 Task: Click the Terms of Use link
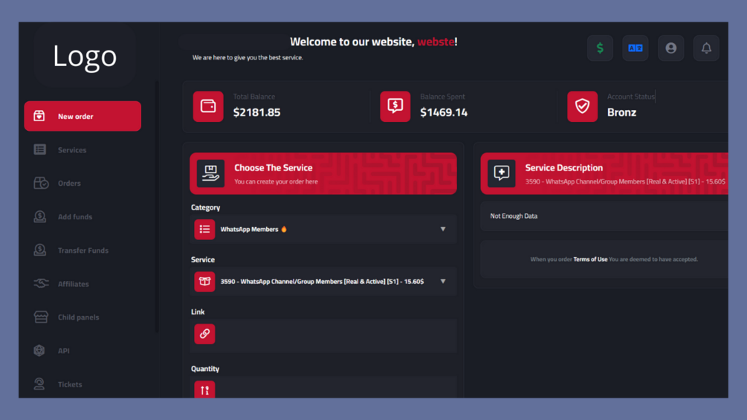click(x=590, y=259)
